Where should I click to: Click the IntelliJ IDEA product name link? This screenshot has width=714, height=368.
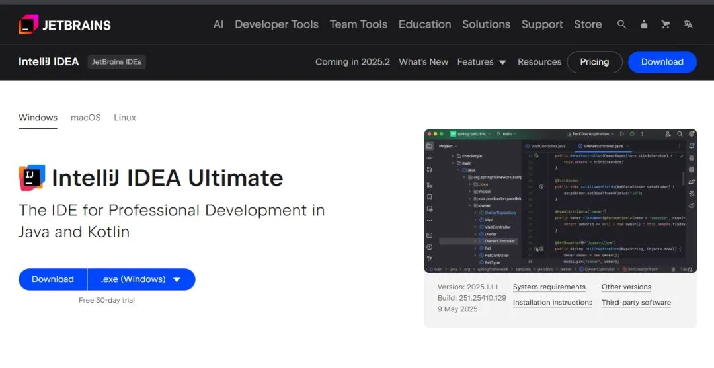coord(49,62)
